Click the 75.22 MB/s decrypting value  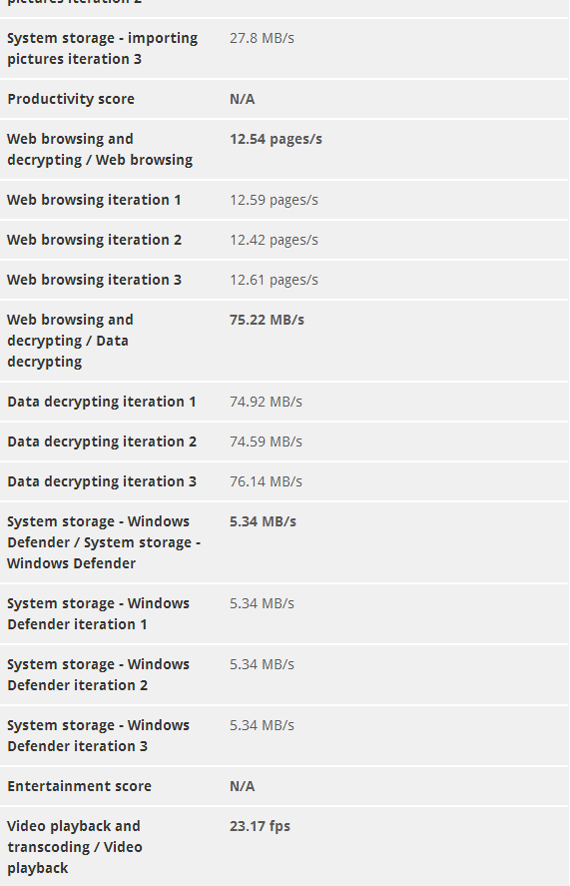(x=267, y=320)
